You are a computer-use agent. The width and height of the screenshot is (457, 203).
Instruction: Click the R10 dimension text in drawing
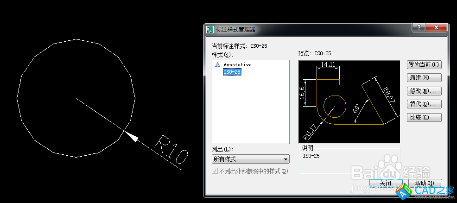coord(171,150)
